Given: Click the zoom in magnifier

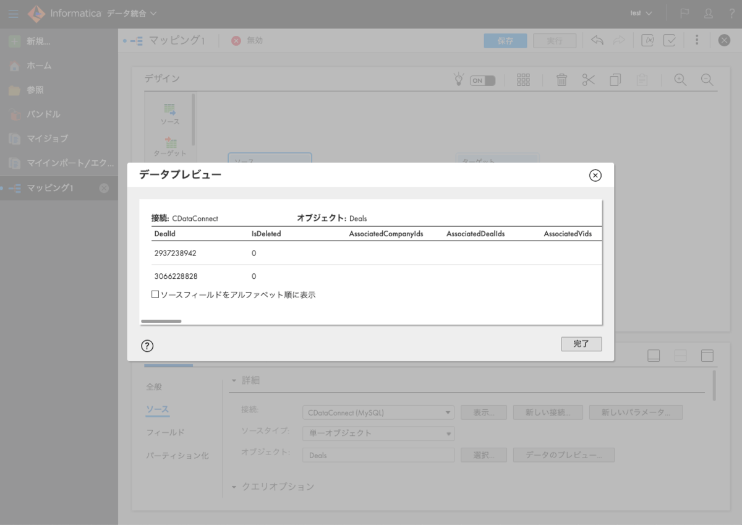Looking at the screenshot, I should pos(681,80).
